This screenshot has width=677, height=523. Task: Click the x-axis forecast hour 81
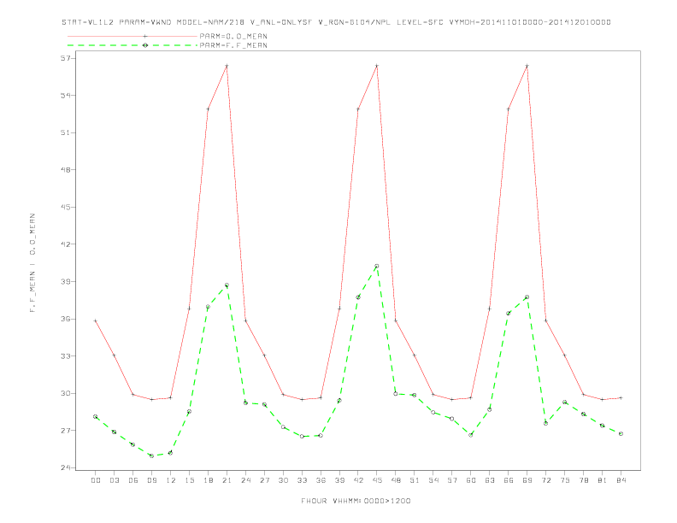pos(603,480)
